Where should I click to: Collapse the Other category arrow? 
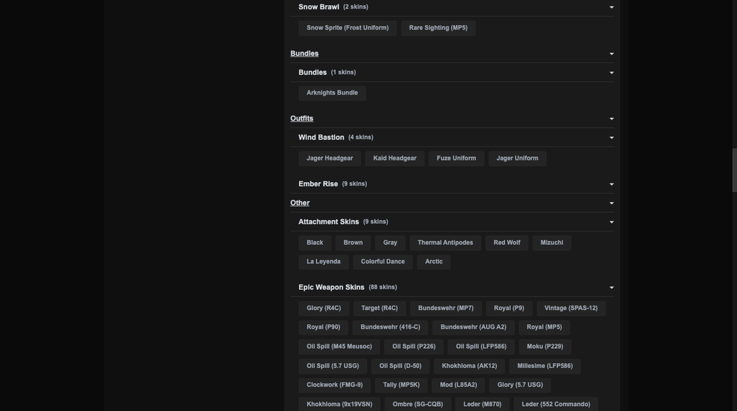pos(612,203)
